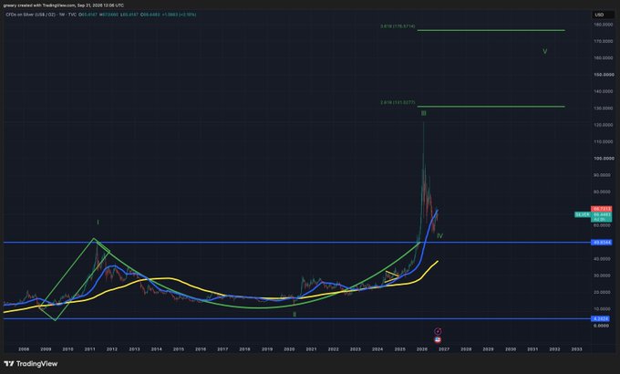Click the 0.0000 price axis label
Viewport: 620px width, 374px height.
point(602,326)
